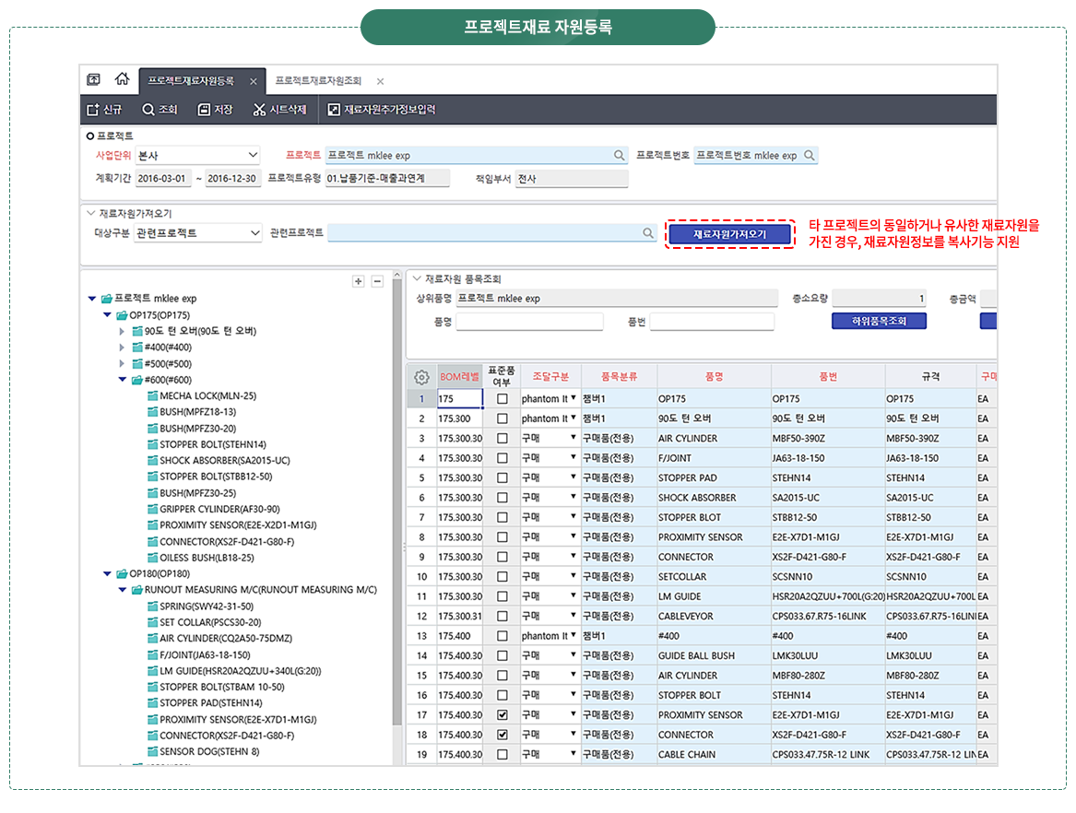Close the 프로젝트재료자원조회 tab
The image size is (1076, 813).
coord(380,82)
